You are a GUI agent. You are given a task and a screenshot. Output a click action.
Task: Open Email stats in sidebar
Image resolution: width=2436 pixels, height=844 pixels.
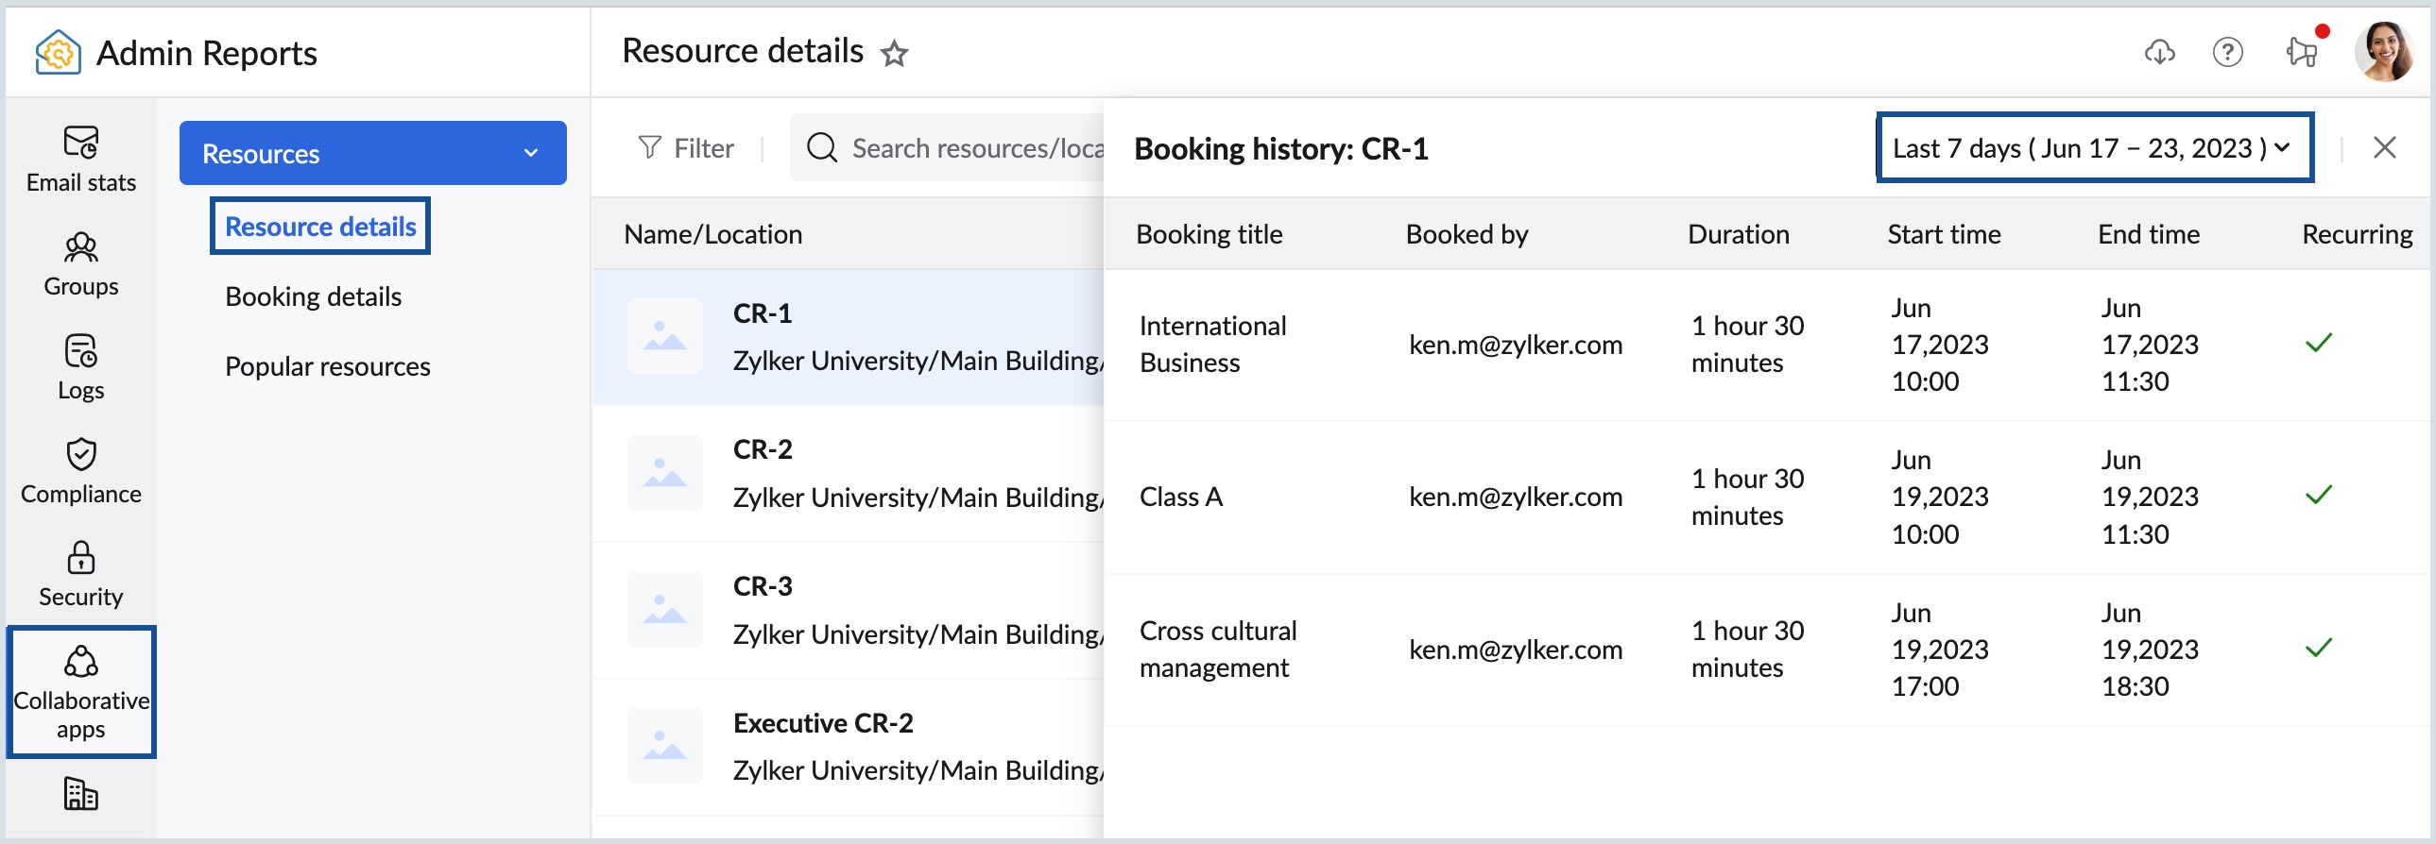[81, 159]
